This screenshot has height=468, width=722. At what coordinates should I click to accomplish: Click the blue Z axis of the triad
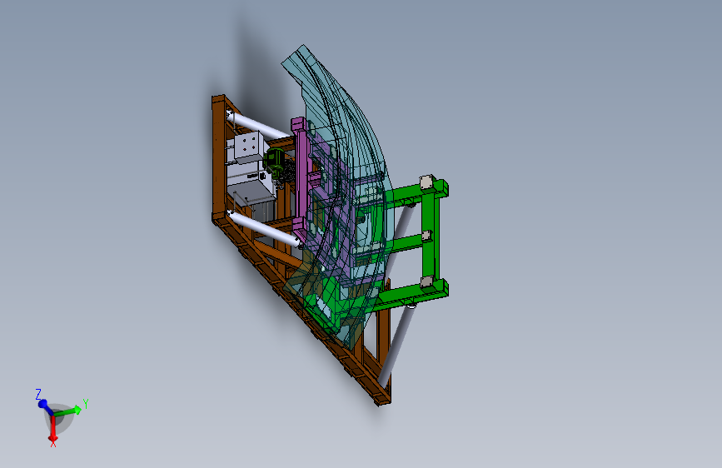click(46, 406)
